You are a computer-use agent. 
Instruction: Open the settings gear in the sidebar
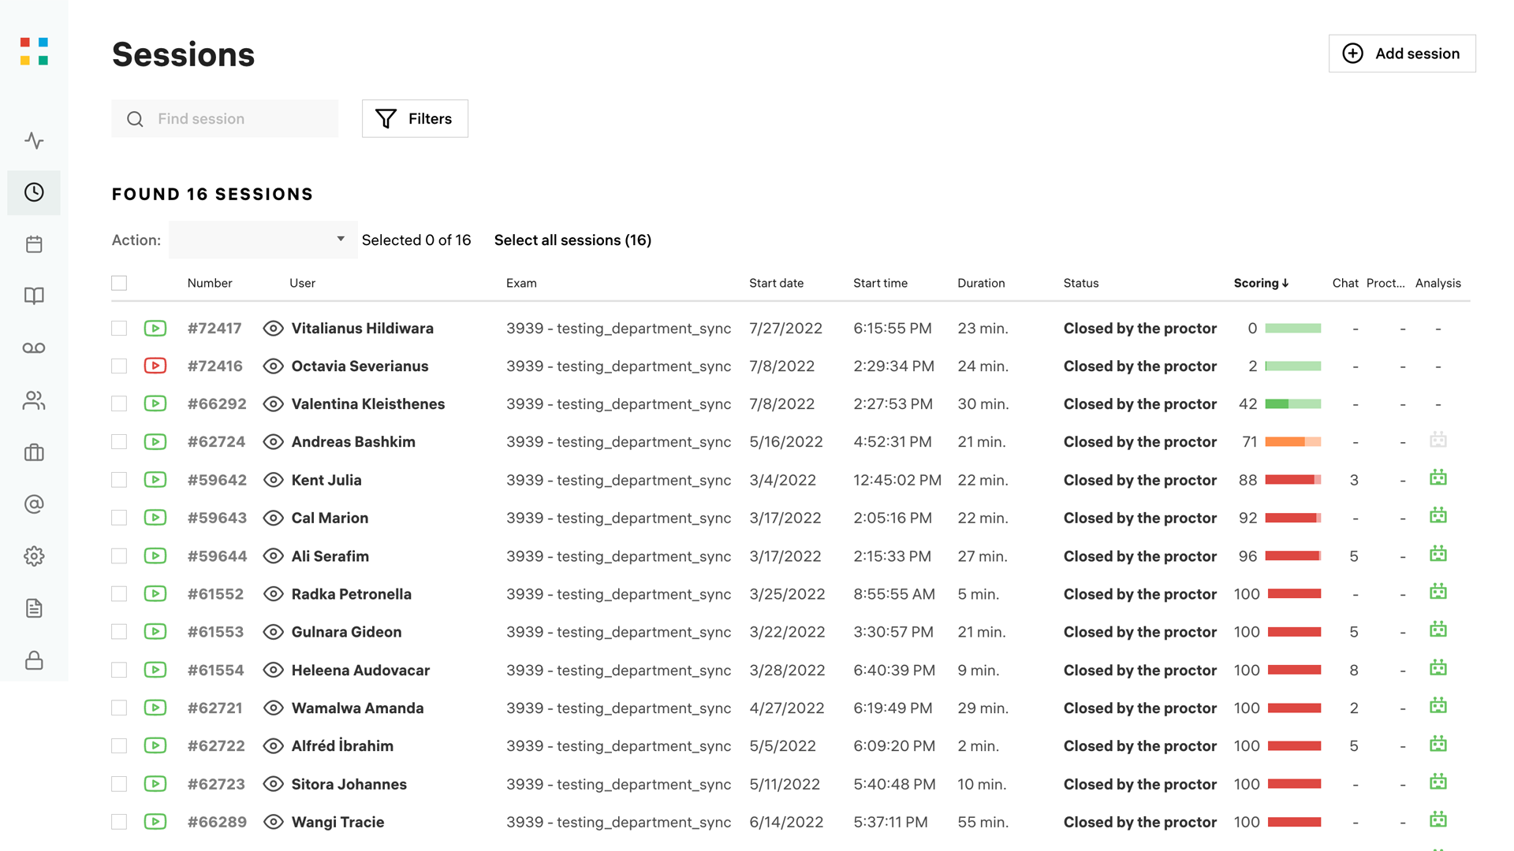pyautogui.click(x=34, y=556)
